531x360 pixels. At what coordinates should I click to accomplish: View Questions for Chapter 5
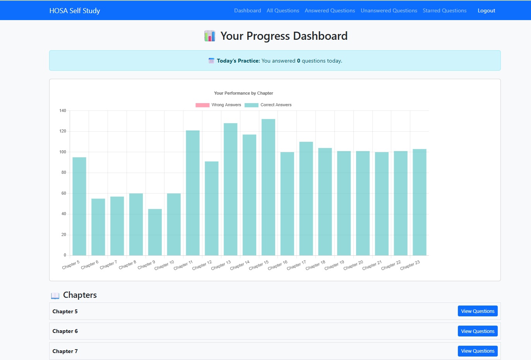[477, 311]
